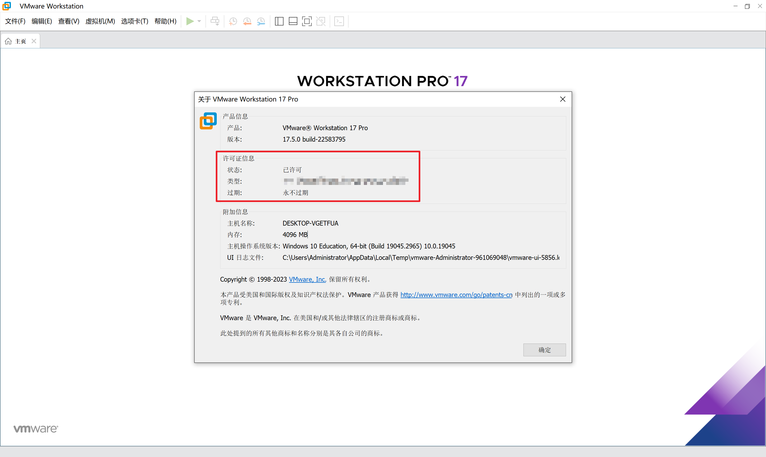Open the 帮助(H) menu
766x457 pixels.
(x=165, y=21)
